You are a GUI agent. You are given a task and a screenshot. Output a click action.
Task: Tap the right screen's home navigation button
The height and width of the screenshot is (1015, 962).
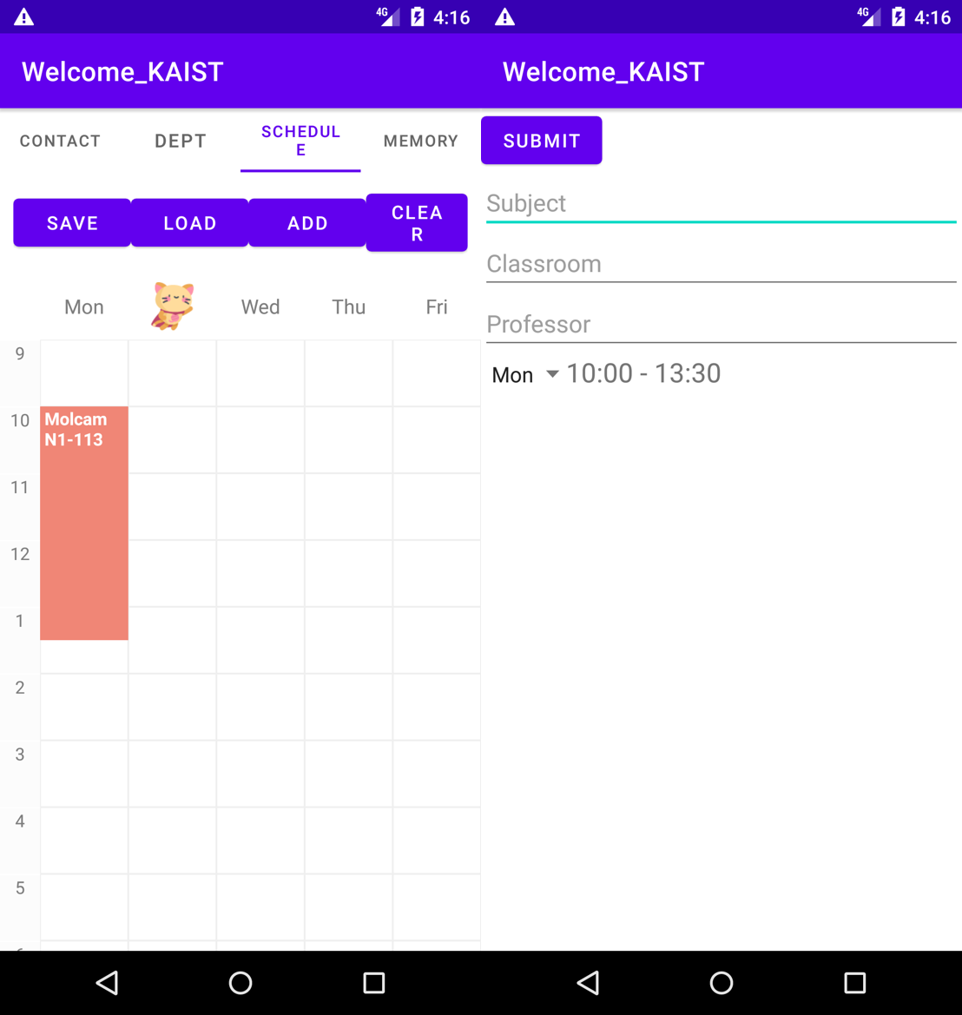tap(721, 983)
